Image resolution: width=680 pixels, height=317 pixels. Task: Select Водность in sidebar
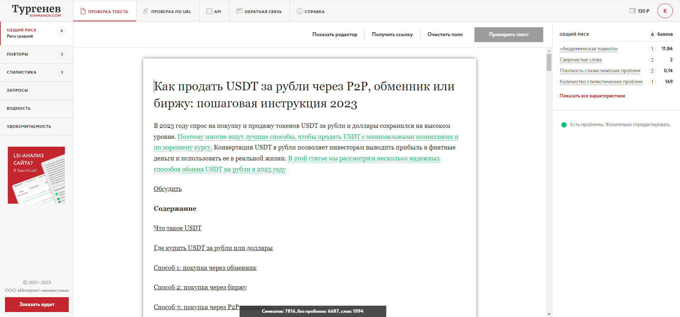click(36, 108)
